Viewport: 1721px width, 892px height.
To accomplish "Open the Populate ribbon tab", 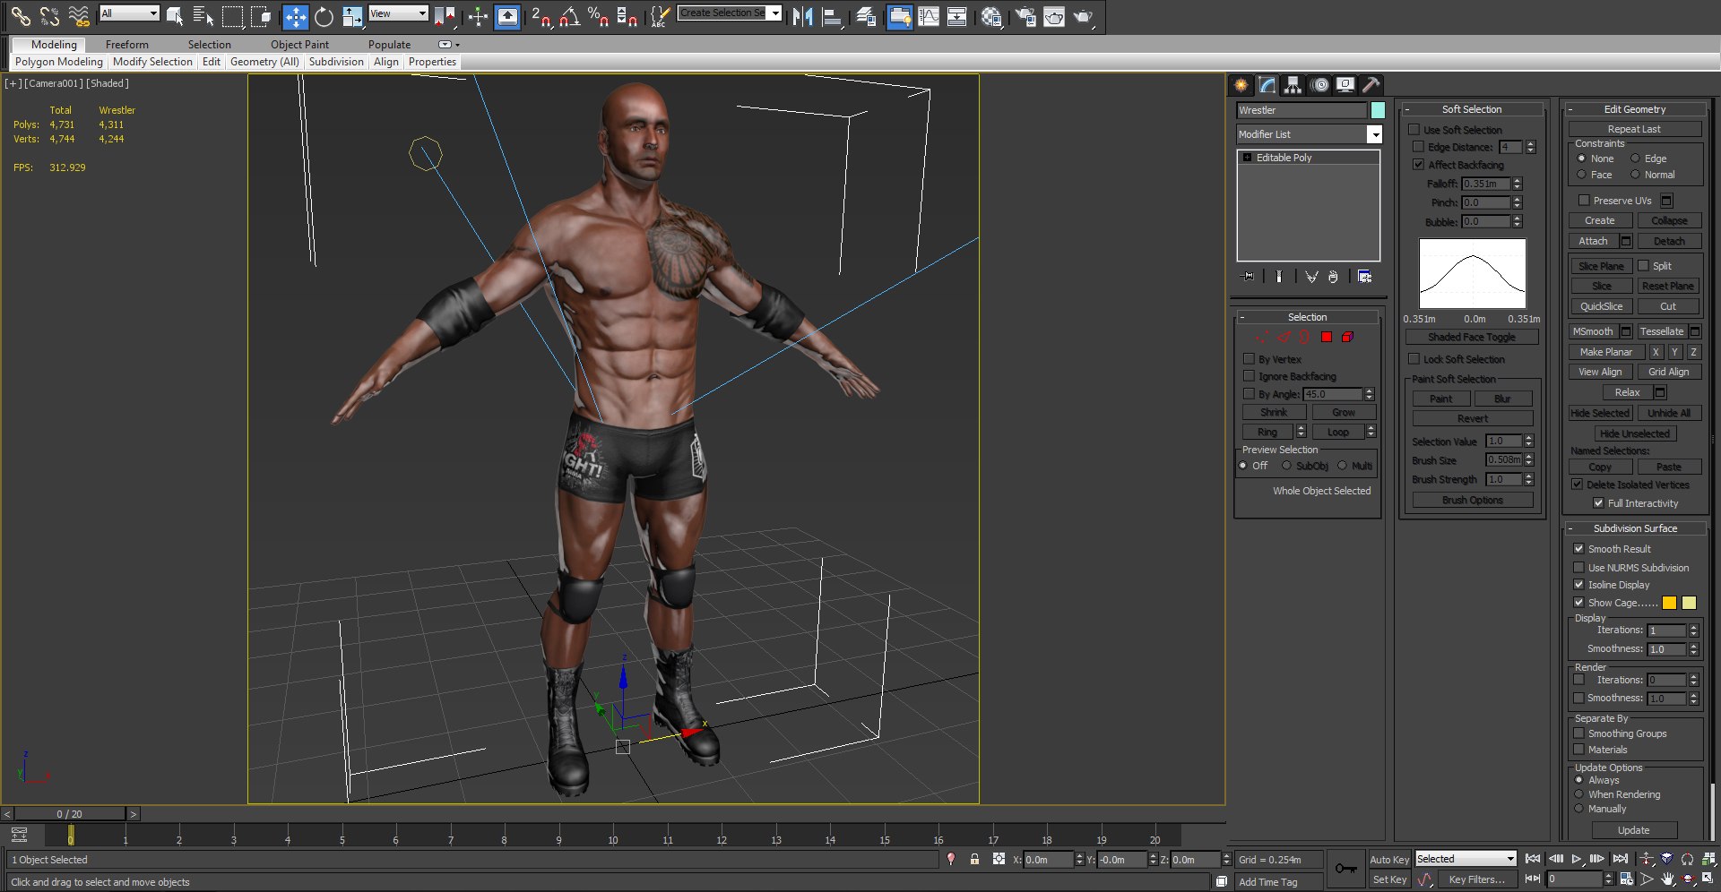I will [389, 45].
